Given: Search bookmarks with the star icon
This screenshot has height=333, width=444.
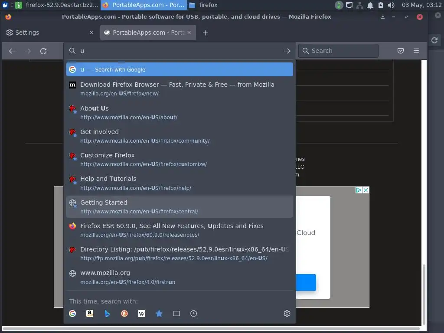Looking at the screenshot, I should click(x=159, y=313).
